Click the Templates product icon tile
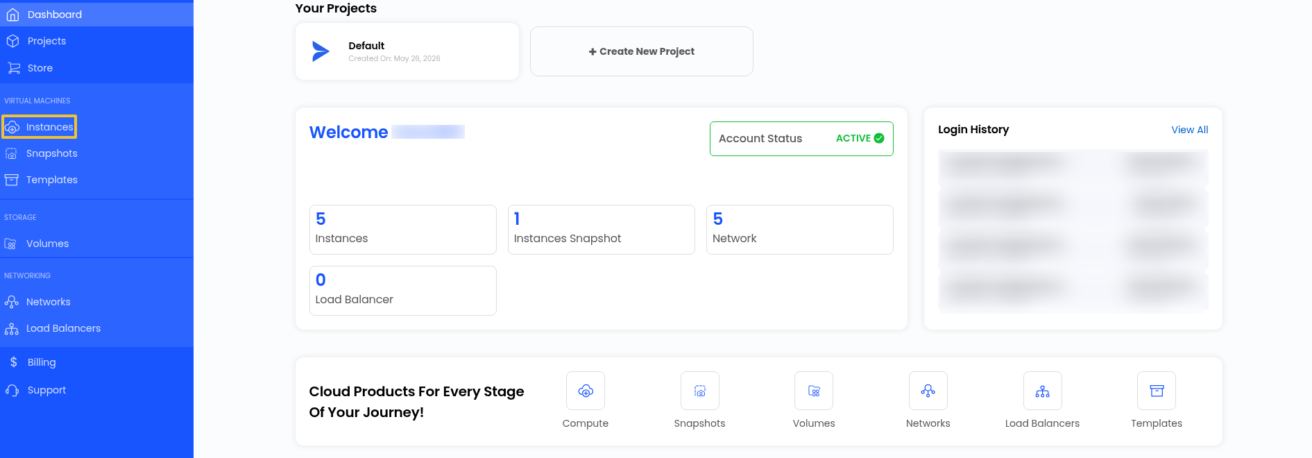Image resolution: width=1312 pixels, height=458 pixels. coord(1157,391)
